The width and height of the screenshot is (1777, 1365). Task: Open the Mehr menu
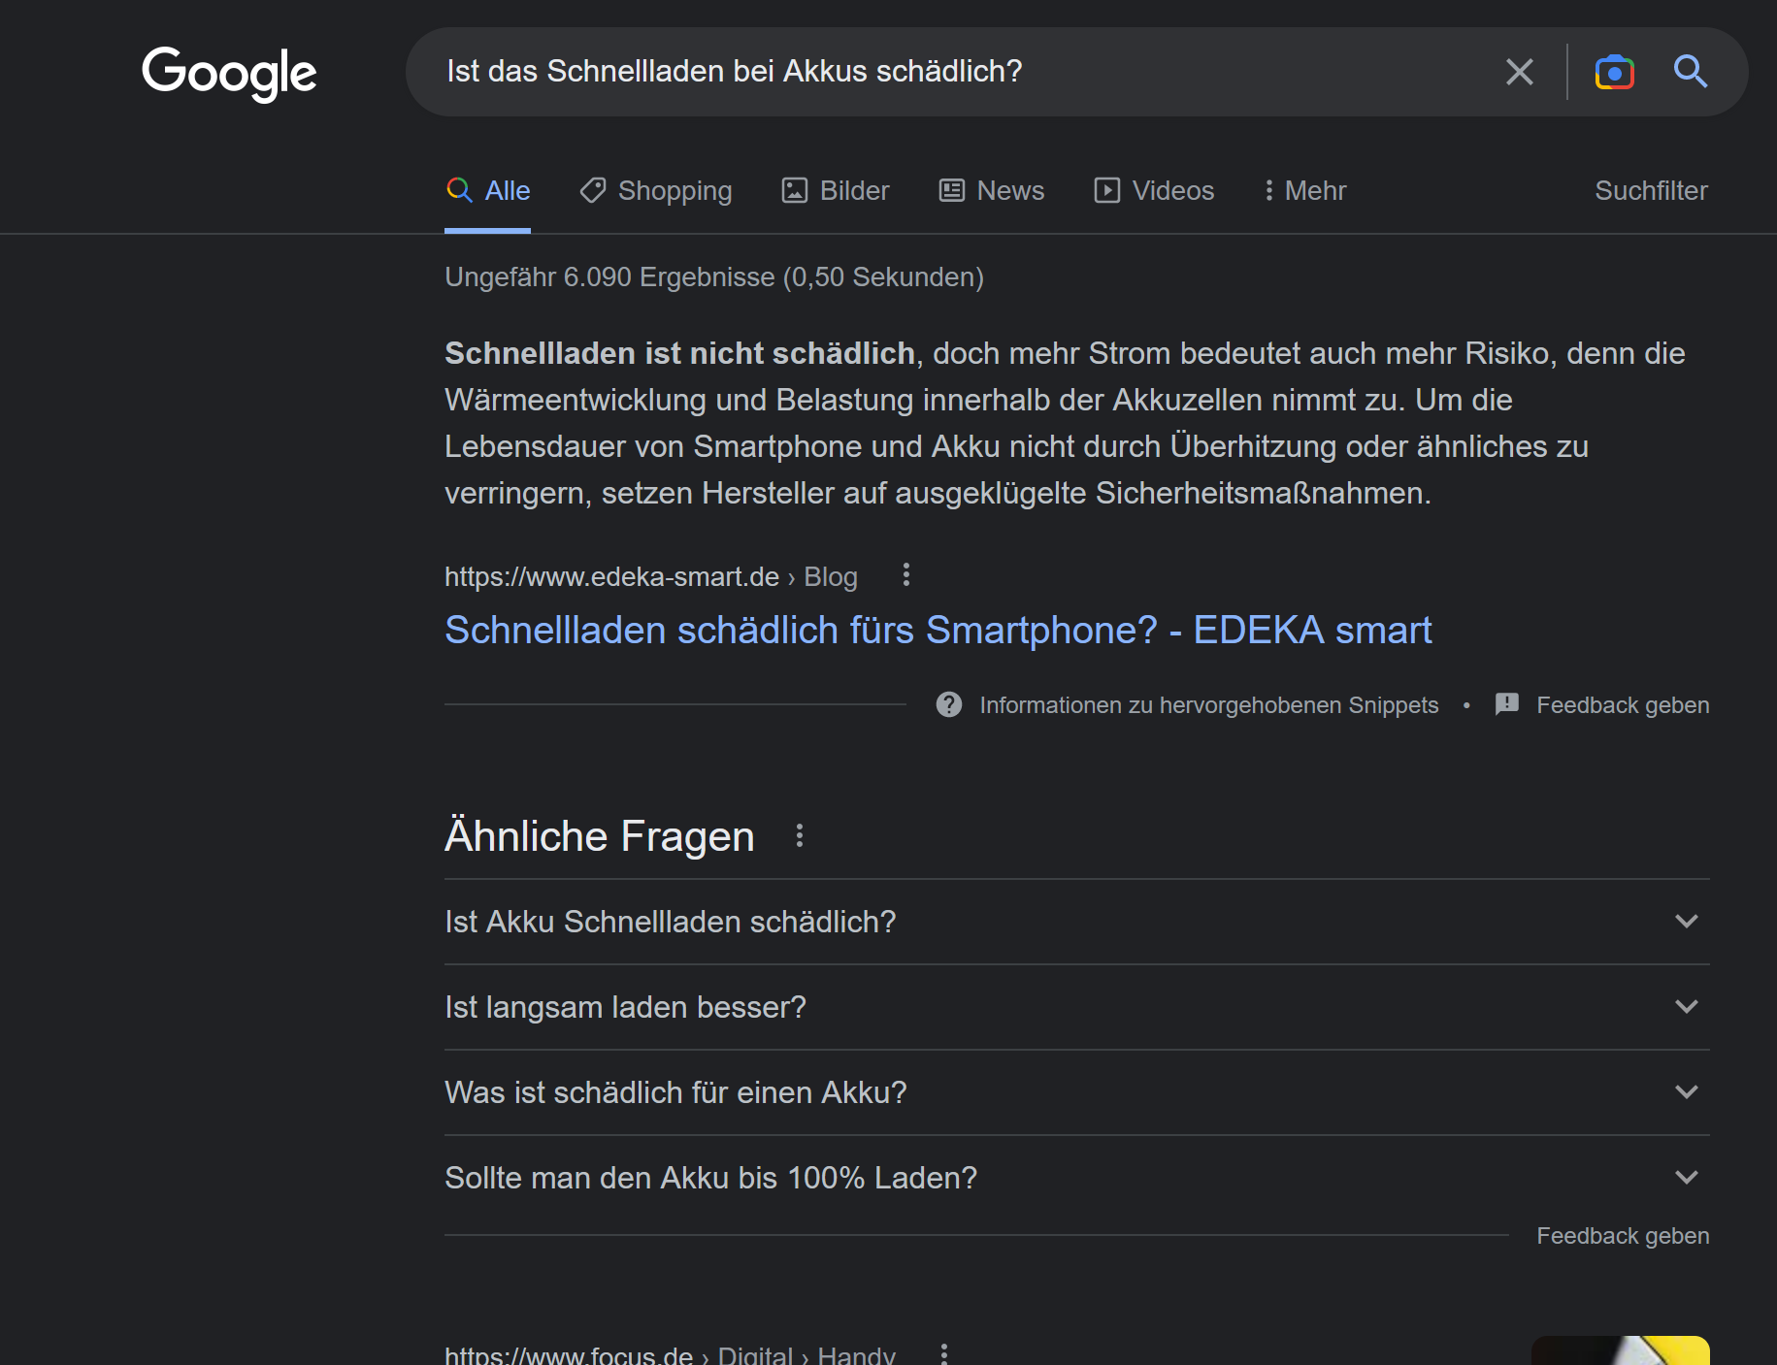tap(1304, 191)
